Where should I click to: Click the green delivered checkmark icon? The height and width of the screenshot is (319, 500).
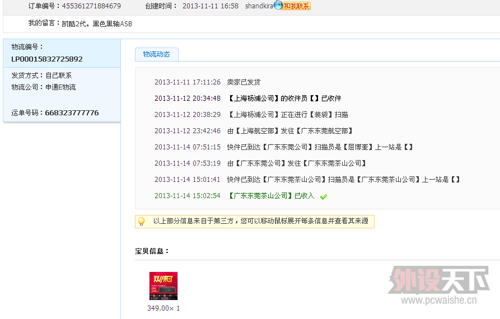point(323,196)
